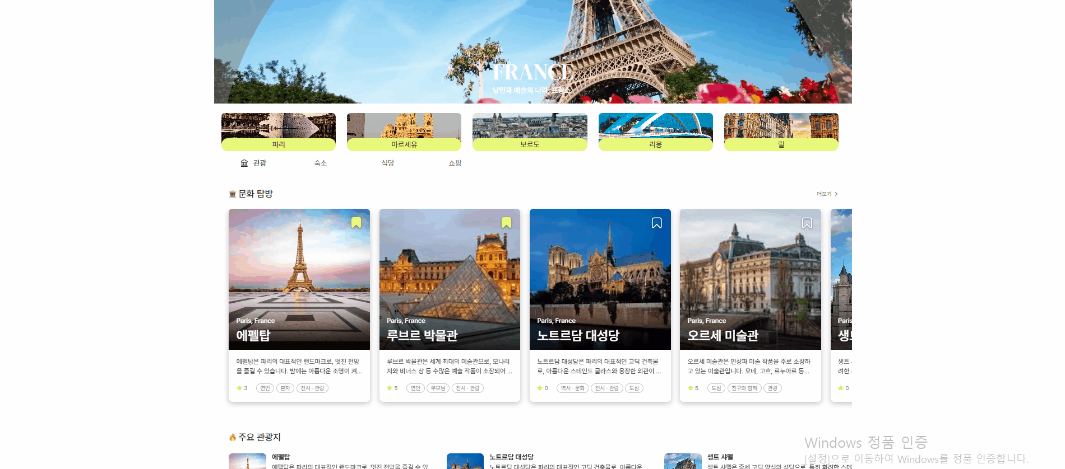Switch to the 숙소 tab
This screenshot has width=1065, height=469.
[x=320, y=163]
